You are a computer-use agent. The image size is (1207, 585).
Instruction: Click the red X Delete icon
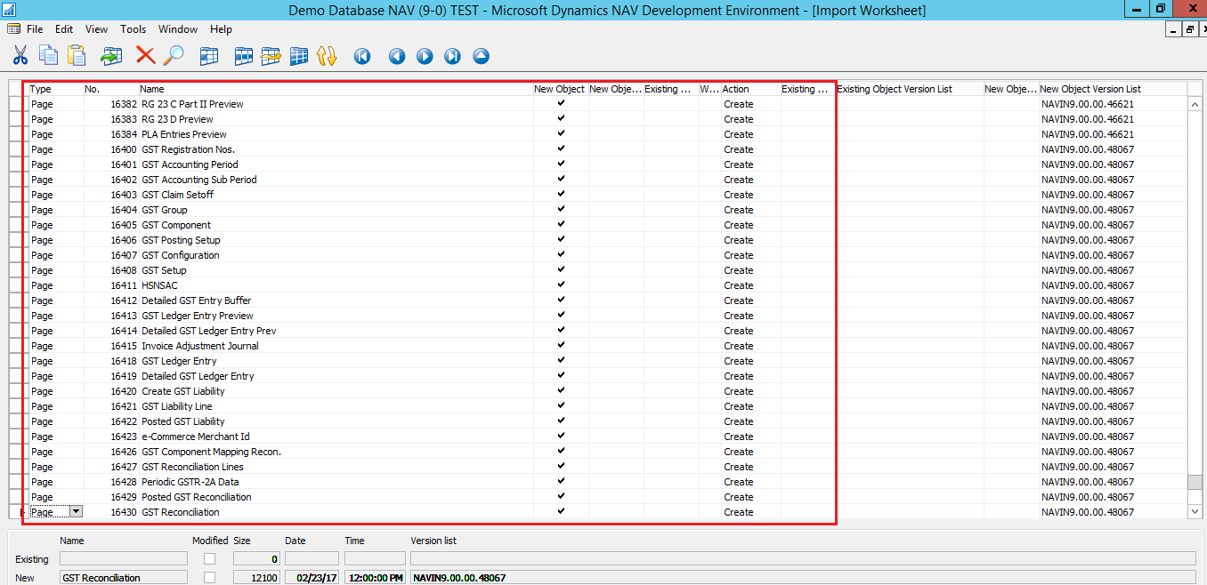(145, 56)
